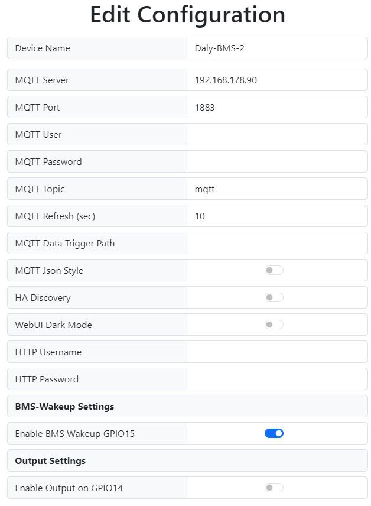Image resolution: width=371 pixels, height=506 pixels.
Task: Click into the empty MQTT User field
Action: [277, 134]
